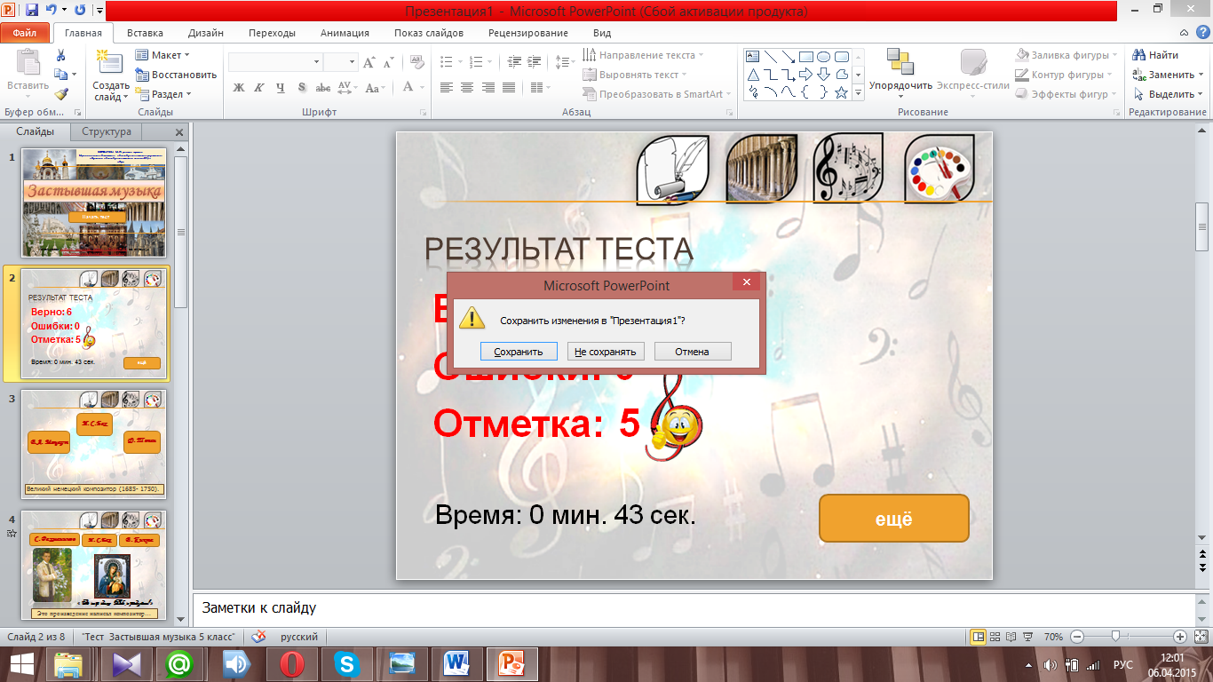Screen dimensions: 1213x682
Task: Open the Переходы ribbon tab
Action: click(273, 33)
